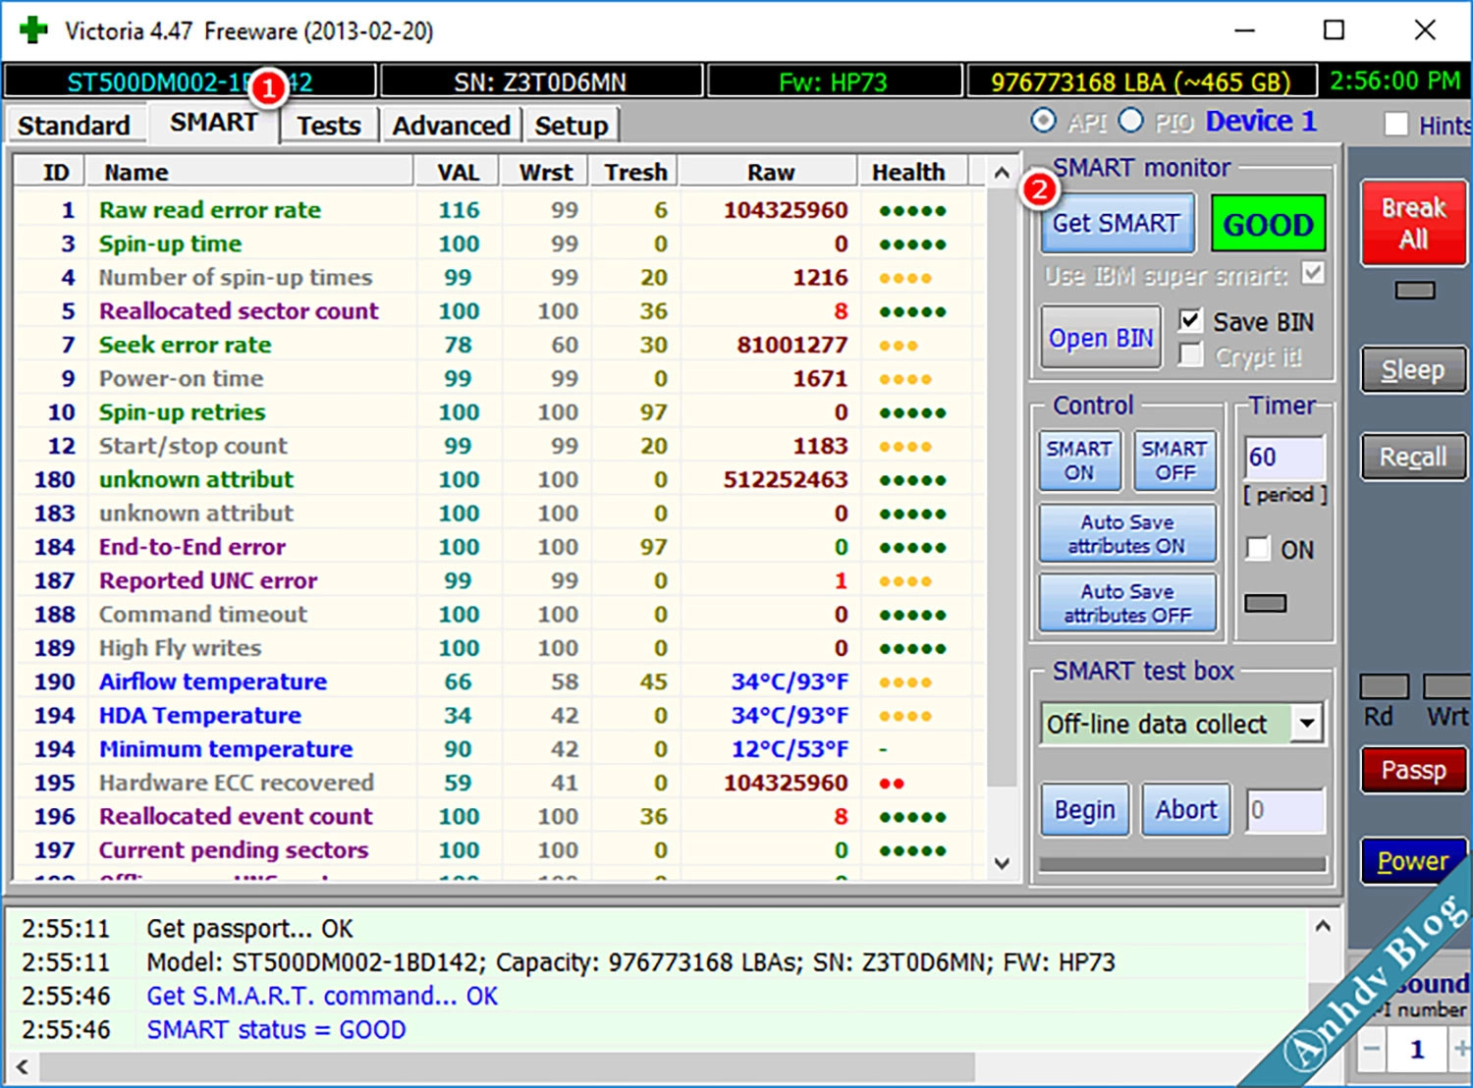Click the log panel scroll up arrow
Screen dimensions: 1473x1088
[1323, 926]
